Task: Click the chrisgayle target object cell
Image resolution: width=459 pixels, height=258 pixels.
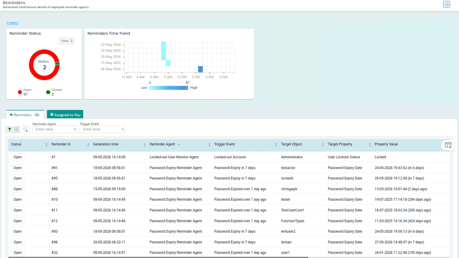Action: tap(289, 189)
